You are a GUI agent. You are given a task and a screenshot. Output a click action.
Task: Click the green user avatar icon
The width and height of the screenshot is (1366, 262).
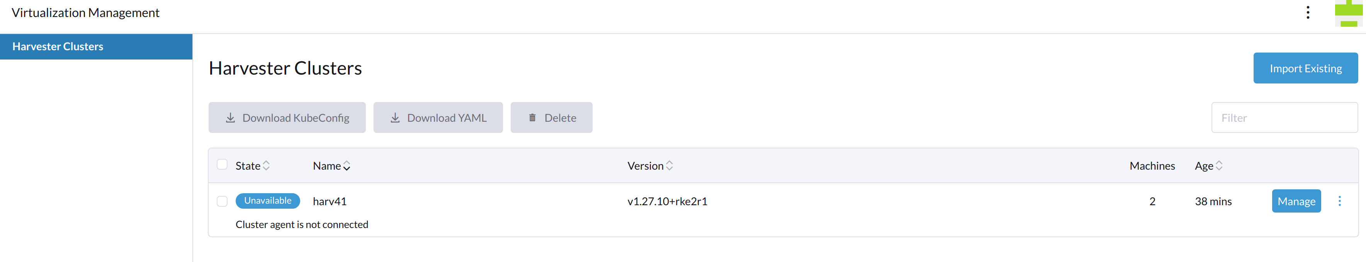1349,13
